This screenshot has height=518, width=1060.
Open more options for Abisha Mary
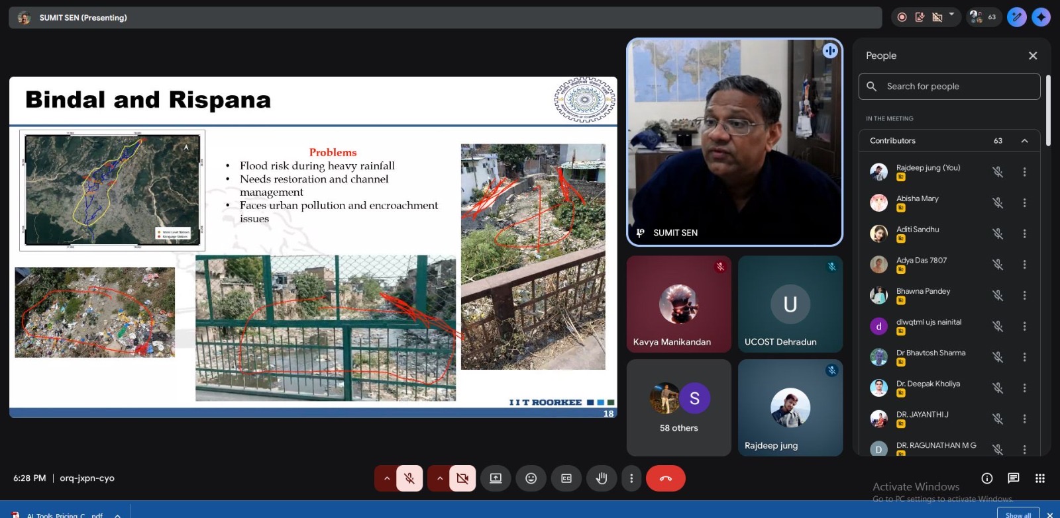1024,203
